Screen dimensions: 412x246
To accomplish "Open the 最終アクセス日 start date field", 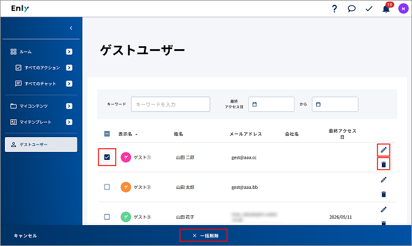I will (x=271, y=105).
